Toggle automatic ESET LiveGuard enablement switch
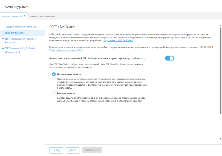 (170, 58)
